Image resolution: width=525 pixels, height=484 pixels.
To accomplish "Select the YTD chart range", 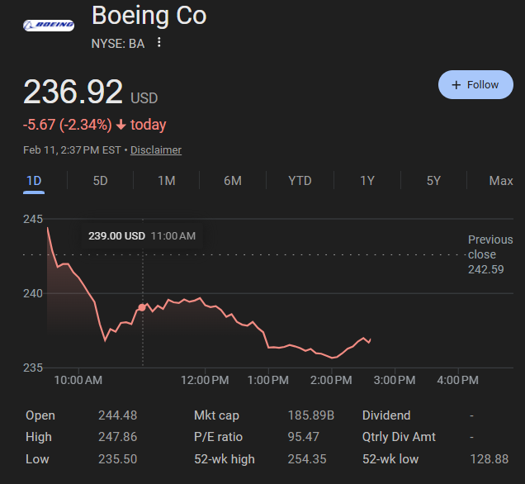I will tap(300, 181).
